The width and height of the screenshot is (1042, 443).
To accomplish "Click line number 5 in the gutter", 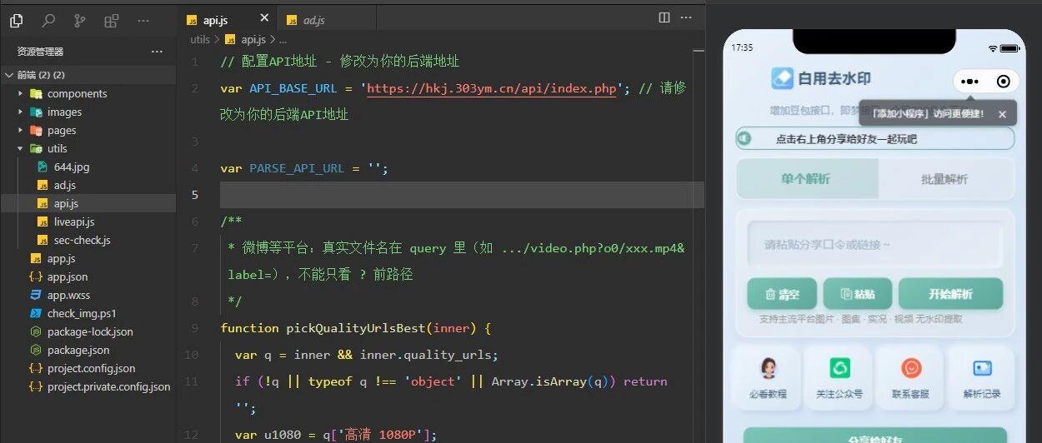I will (195, 195).
